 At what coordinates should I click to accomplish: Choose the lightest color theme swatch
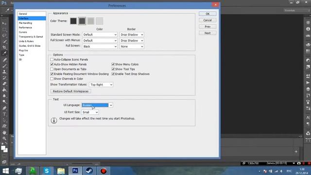(99, 21)
